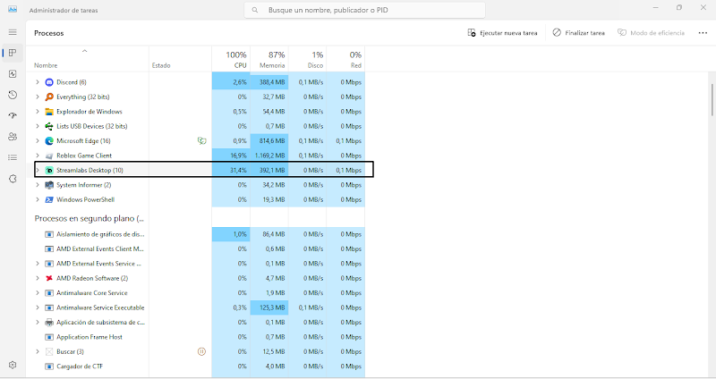Click the process search input field

pyautogui.click(x=365, y=10)
